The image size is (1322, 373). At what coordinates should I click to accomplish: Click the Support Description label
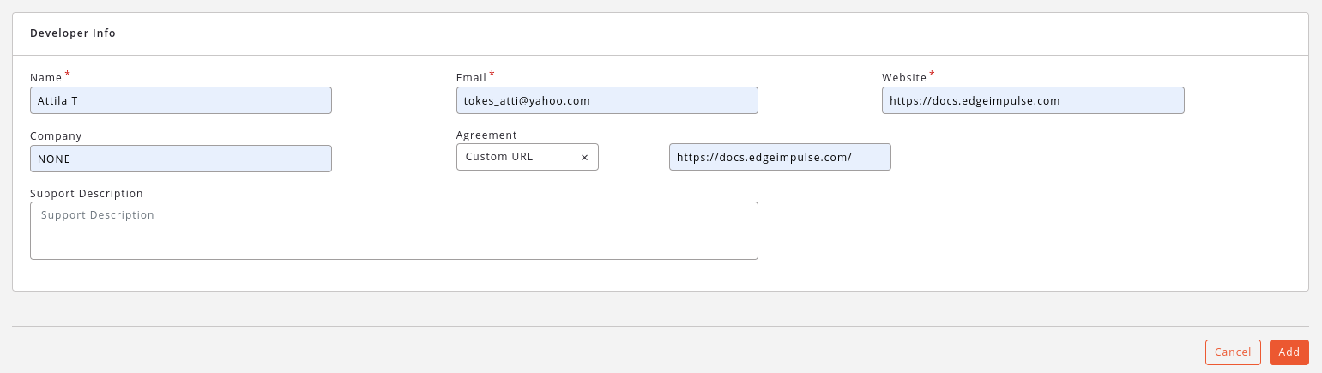[87, 194]
